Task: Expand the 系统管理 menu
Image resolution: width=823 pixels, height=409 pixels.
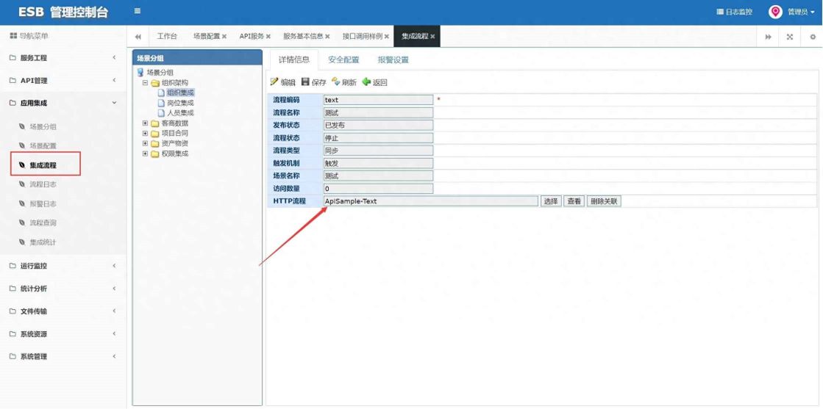Action: (x=63, y=356)
